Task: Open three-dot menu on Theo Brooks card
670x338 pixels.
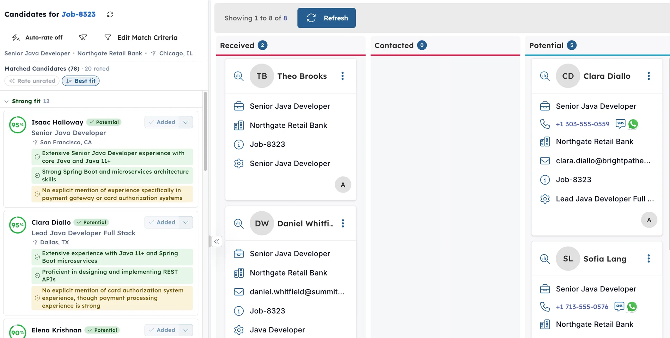Action: pos(342,76)
